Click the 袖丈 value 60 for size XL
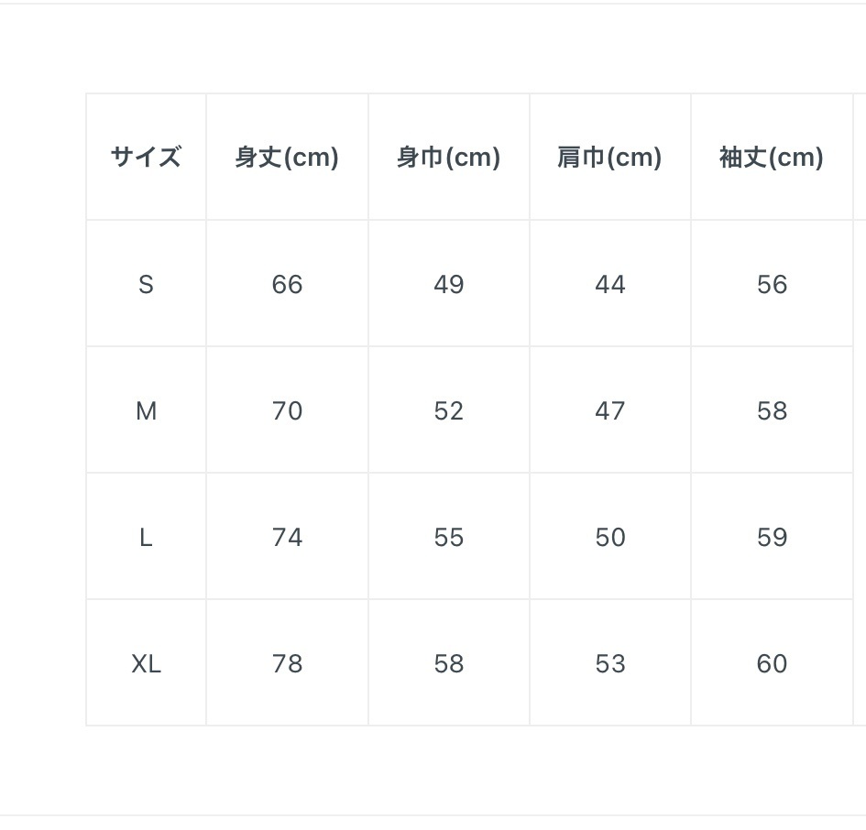This screenshot has width=866, height=830. (x=772, y=663)
